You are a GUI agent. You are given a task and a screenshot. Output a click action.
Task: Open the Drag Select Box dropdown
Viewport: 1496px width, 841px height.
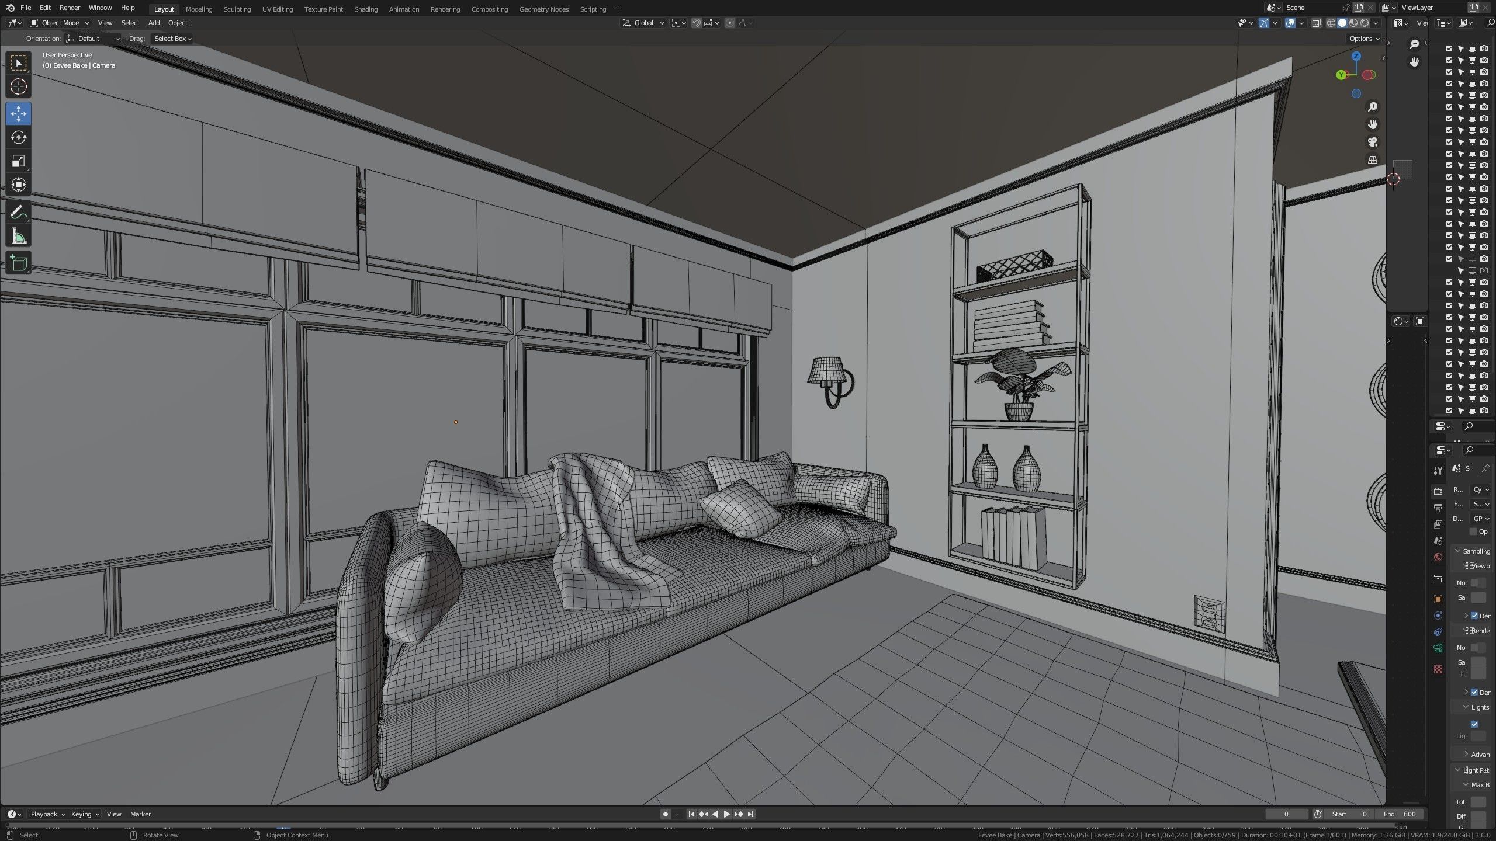coord(172,39)
